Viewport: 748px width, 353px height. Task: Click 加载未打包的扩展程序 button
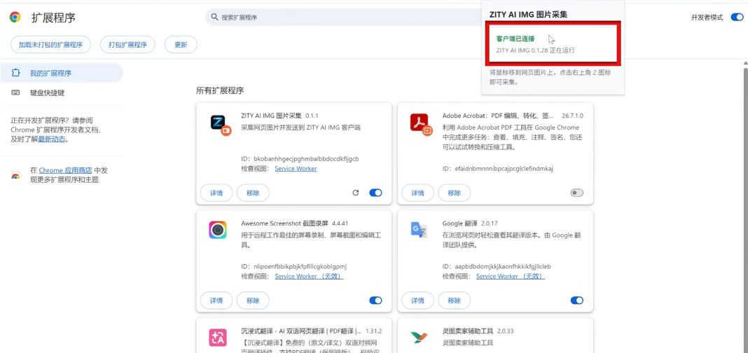click(50, 45)
